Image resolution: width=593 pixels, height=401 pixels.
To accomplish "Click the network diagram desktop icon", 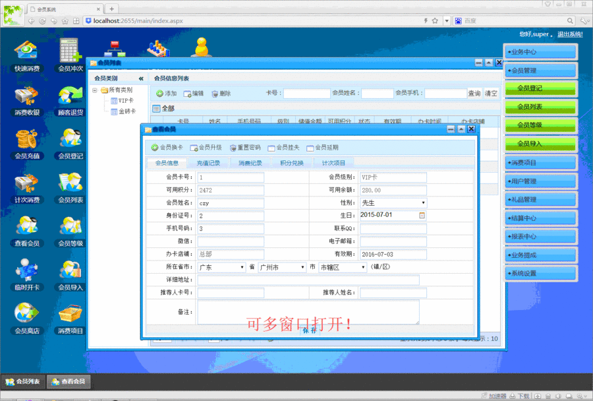I will [x=115, y=48].
